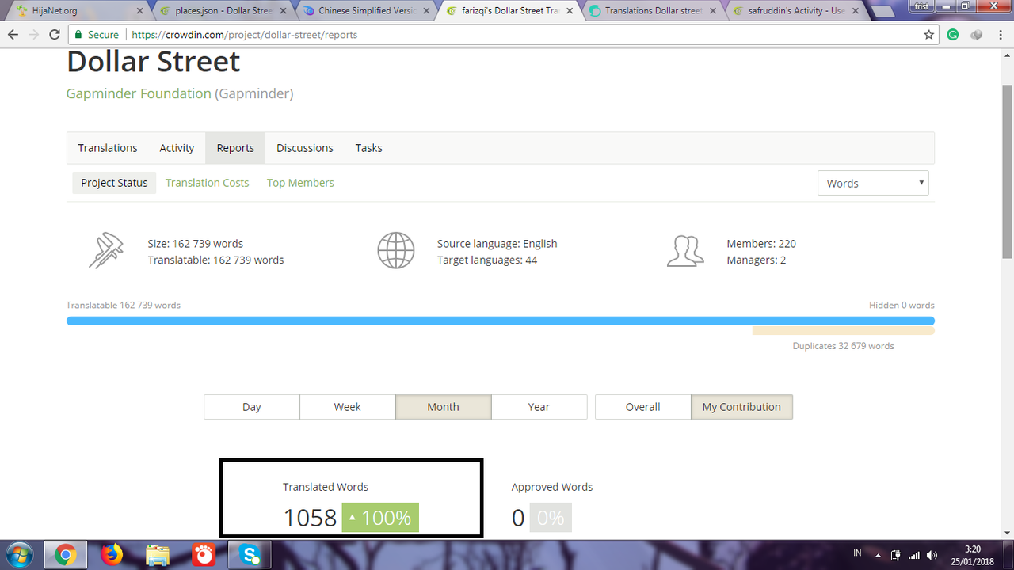1014x570 pixels.
Task: Close the Chinese Simplified Version tab
Action: (x=425, y=11)
